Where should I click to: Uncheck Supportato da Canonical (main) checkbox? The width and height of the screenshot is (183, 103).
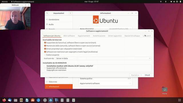tap(45, 43)
